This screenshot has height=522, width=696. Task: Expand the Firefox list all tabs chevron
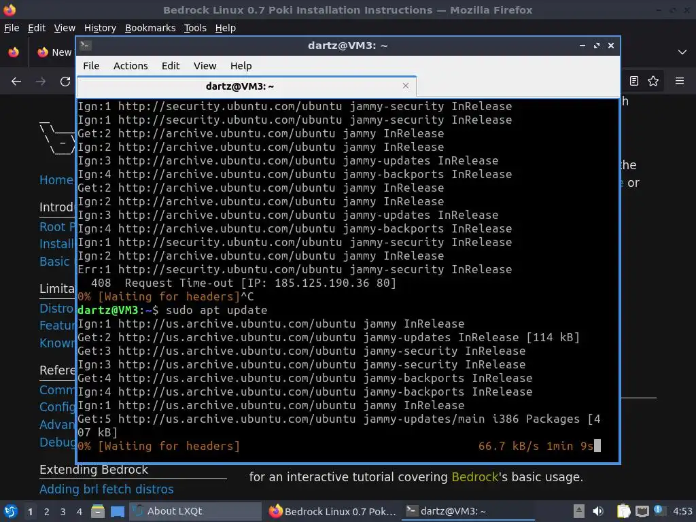(682, 52)
